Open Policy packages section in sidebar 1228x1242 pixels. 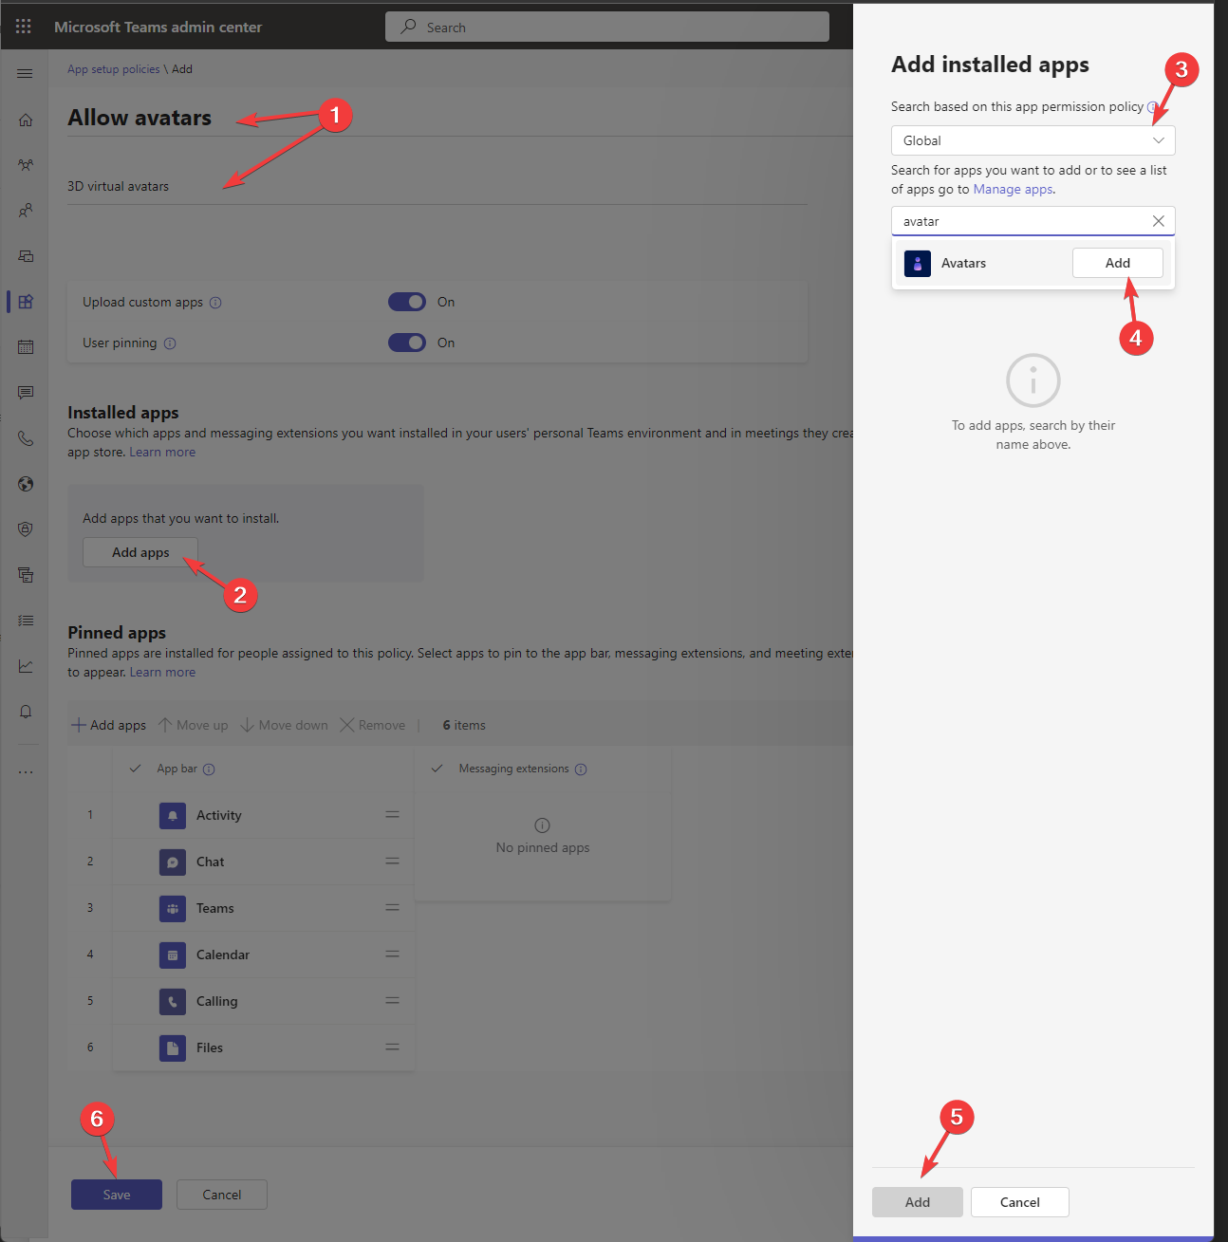pos(26,575)
